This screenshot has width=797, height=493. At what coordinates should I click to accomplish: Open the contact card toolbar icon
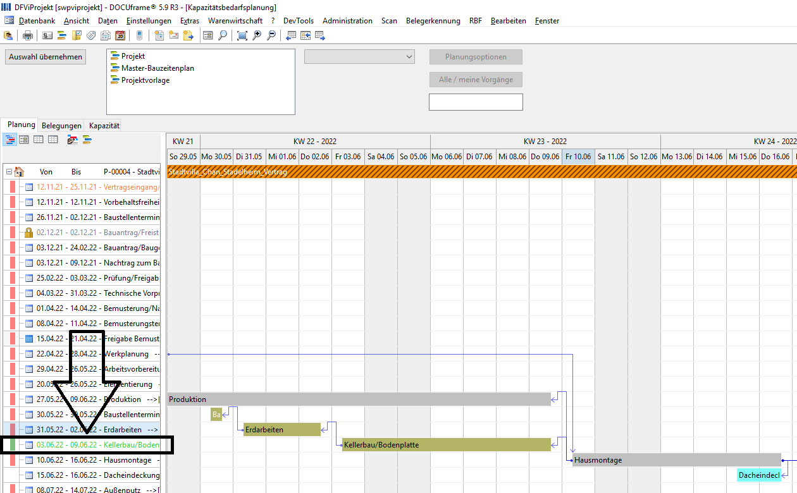[47, 35]
